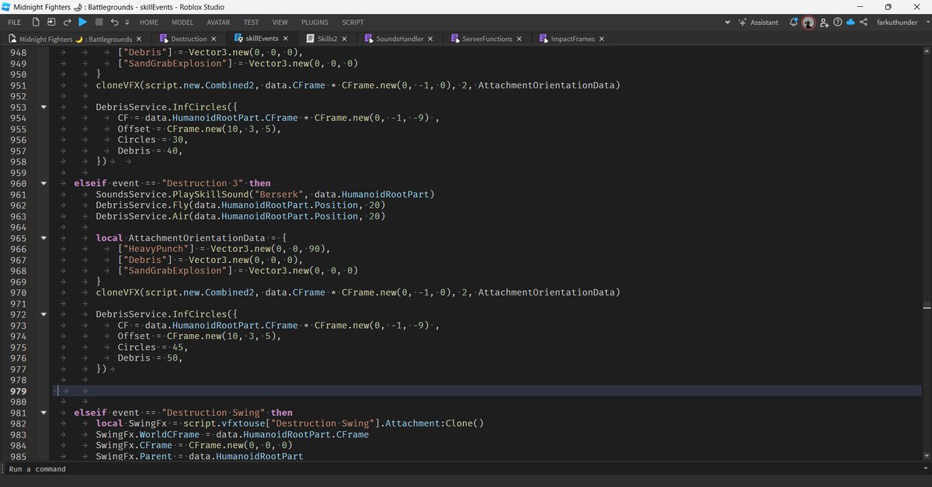Click the invite collaborators person-plus icon

[825, 22]
